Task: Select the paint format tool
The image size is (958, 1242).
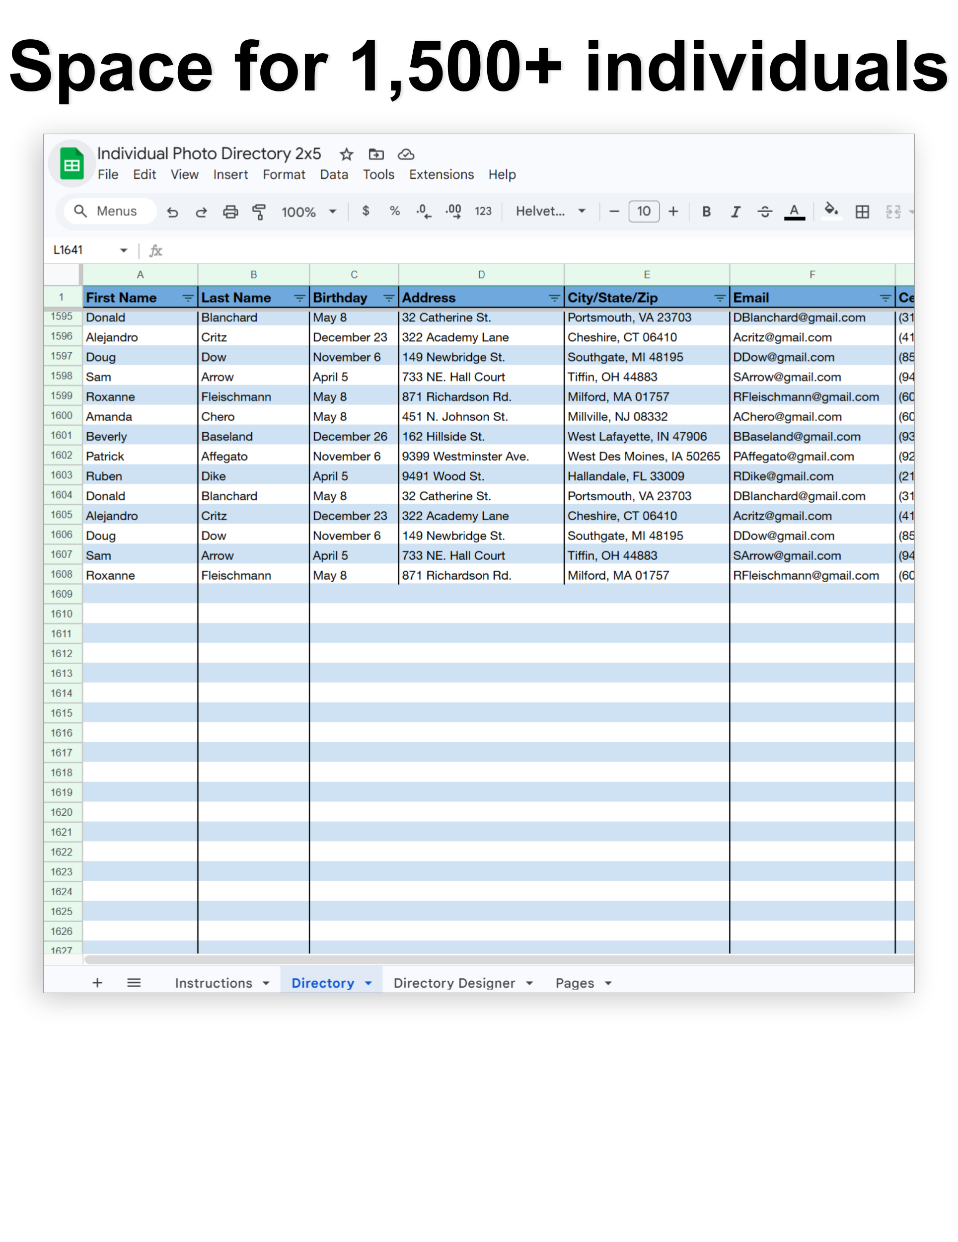Action: (259, 211)
